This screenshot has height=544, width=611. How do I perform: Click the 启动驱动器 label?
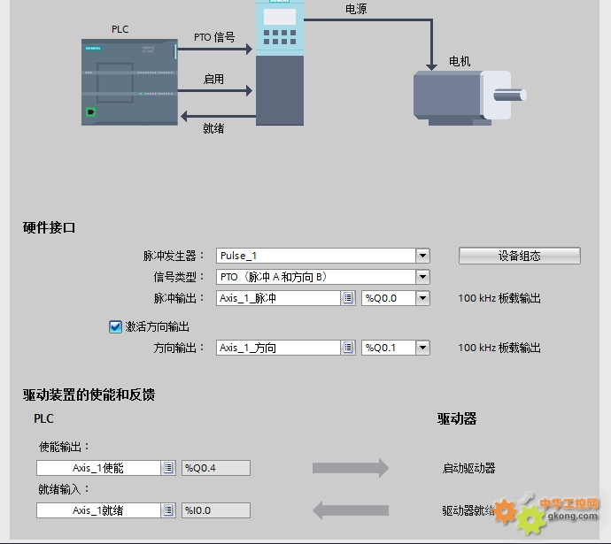click(x=468, y=468)
